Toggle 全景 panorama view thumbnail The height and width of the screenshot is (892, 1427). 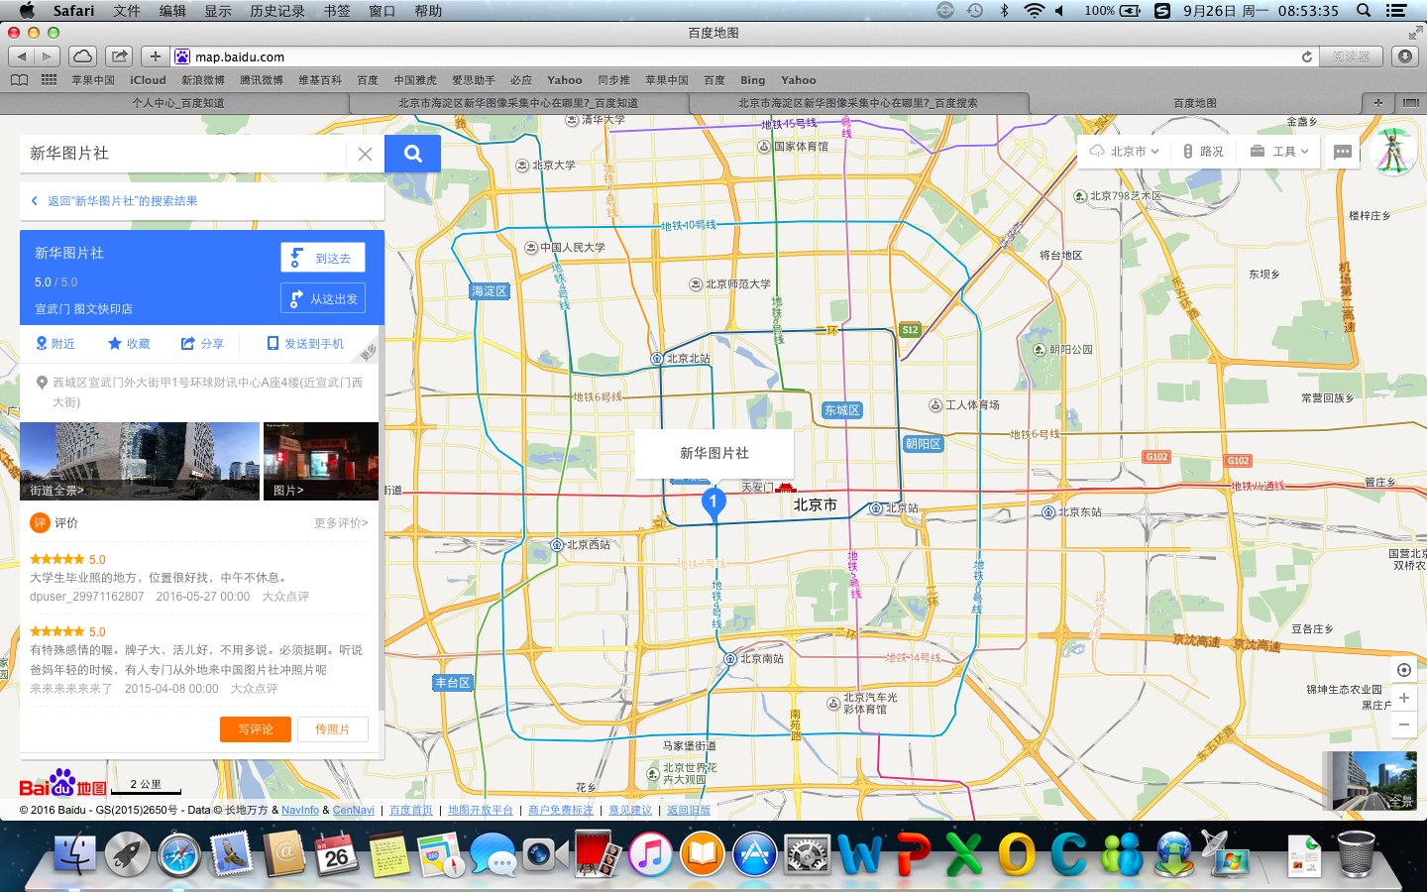[x=1373, y=780]
